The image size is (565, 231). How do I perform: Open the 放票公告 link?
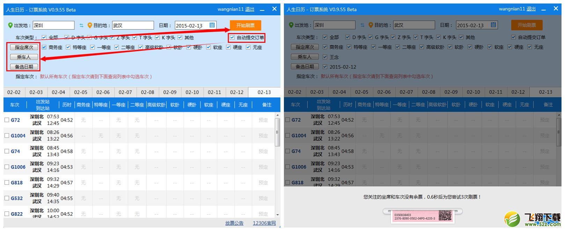click(234, 223)
